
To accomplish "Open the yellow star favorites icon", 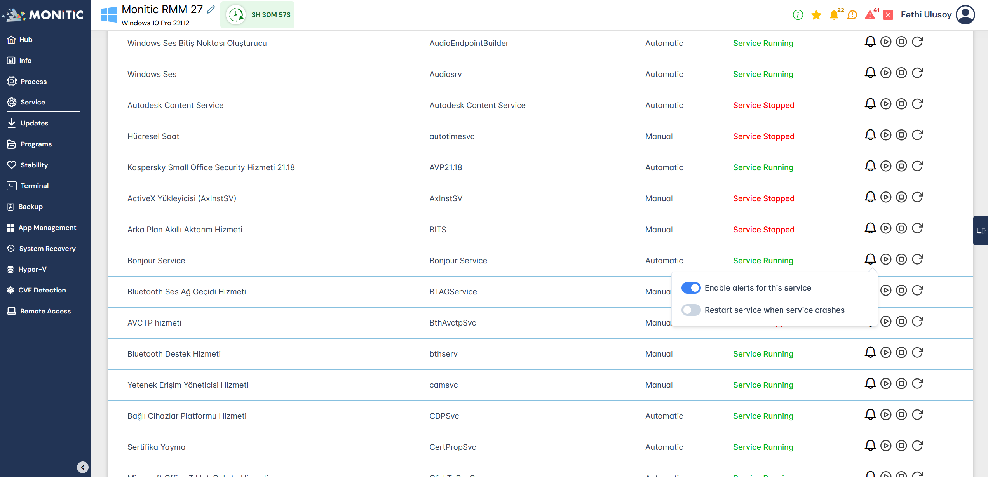I will tap(816, 15).
